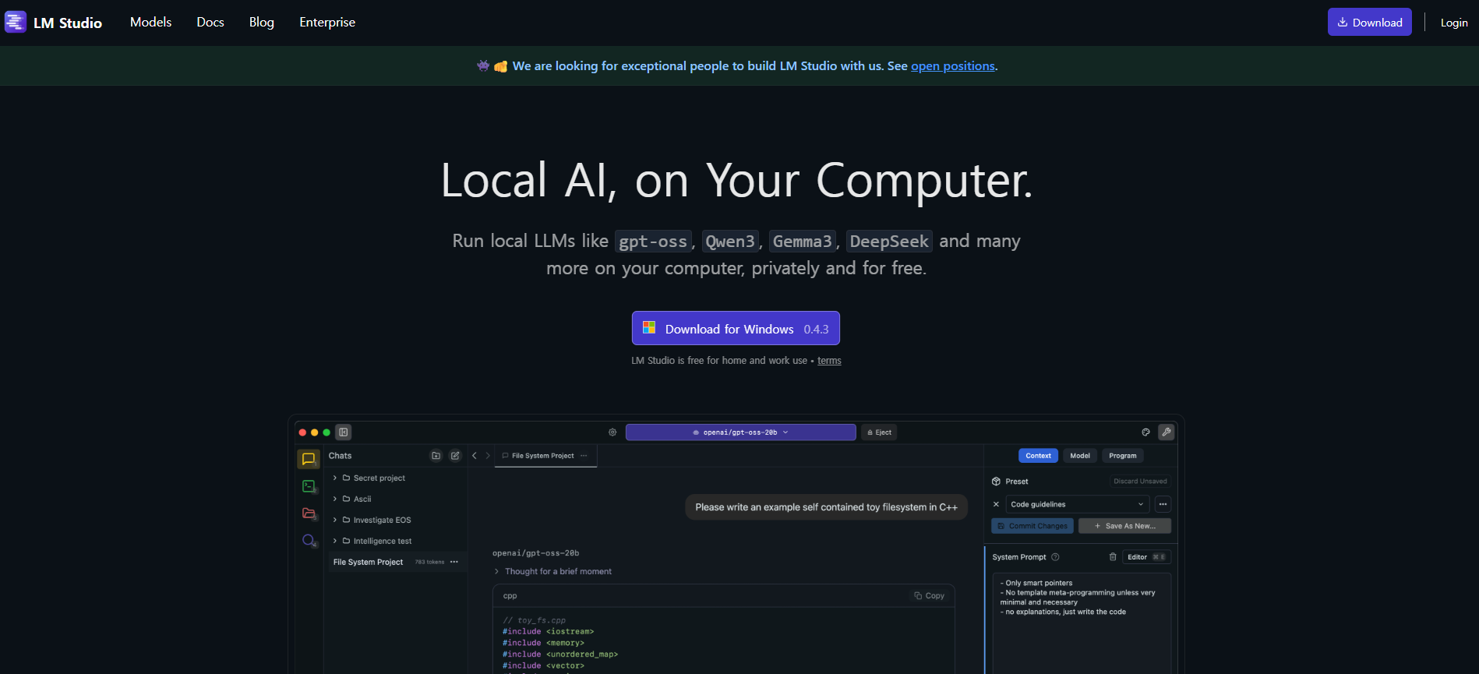Expand the Investigate EOS folder
The height and width of the screenshot is (674, 1479).
[335, 520]
